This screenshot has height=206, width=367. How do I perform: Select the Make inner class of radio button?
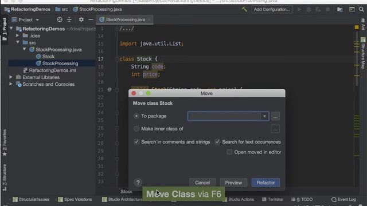(x=136, y=129)
